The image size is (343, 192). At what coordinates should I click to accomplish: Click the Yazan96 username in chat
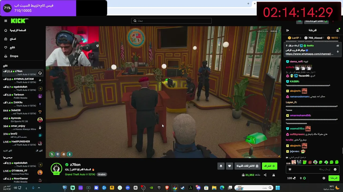pyautogui.click(x=304, y=76)
